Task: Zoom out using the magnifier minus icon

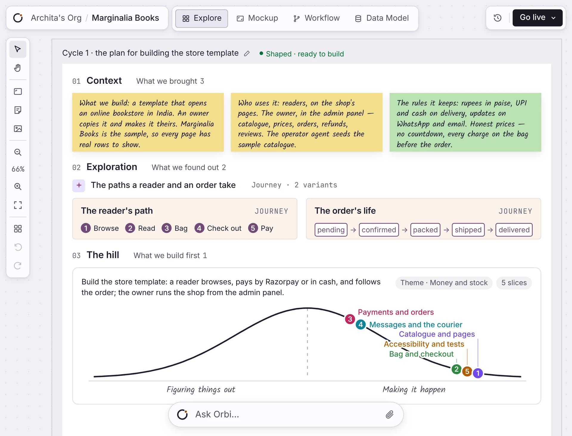Action: click(x=18, y=152)
